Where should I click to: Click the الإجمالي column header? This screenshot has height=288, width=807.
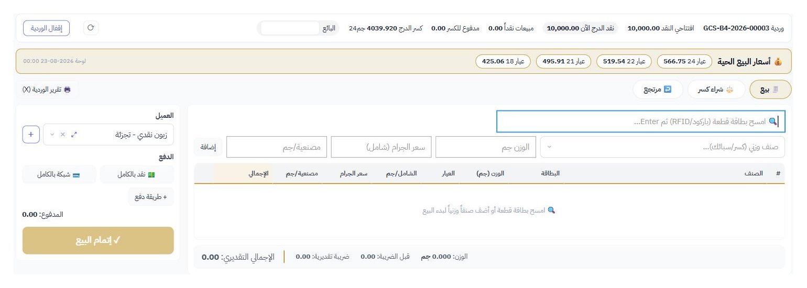258,173
